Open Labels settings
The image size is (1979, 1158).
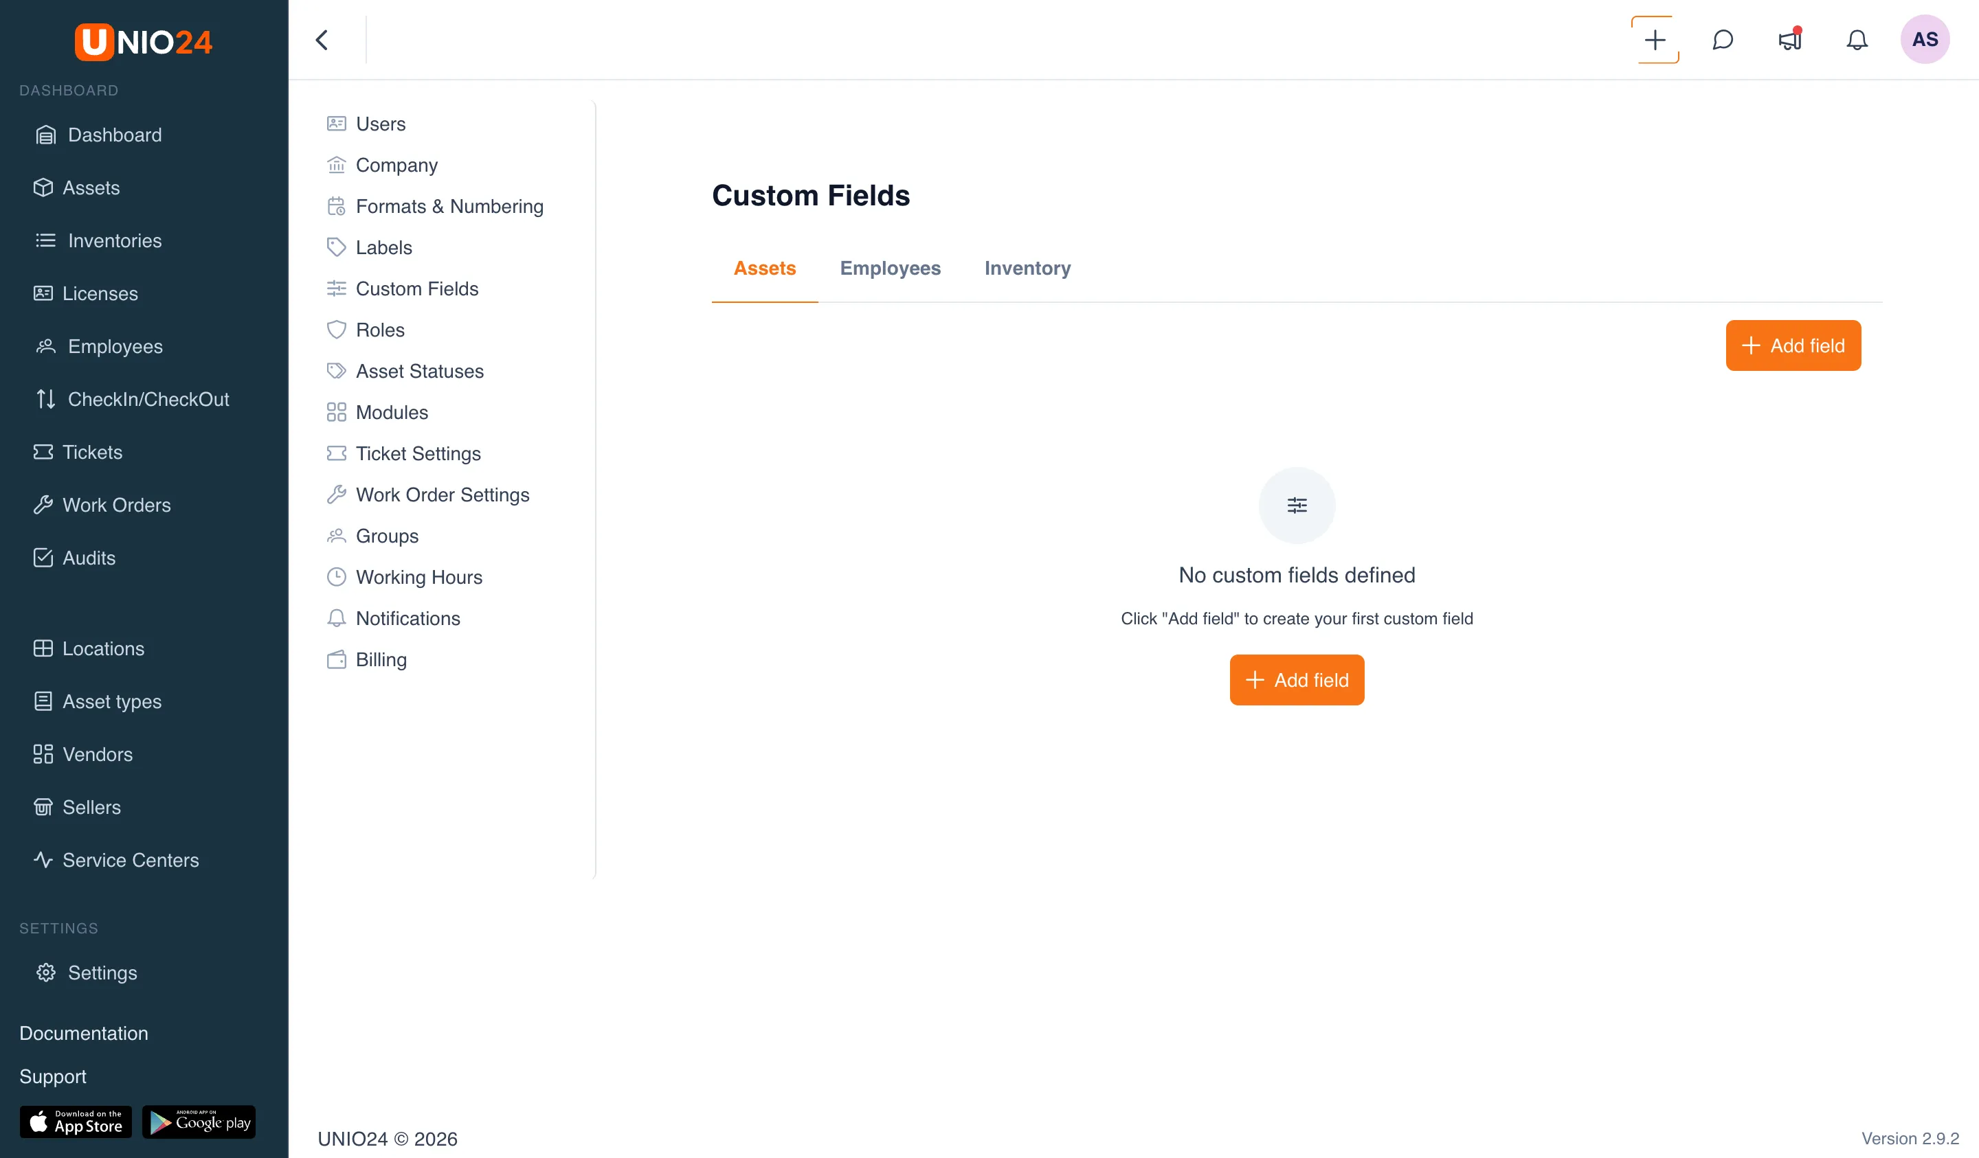tap(369, 247)
